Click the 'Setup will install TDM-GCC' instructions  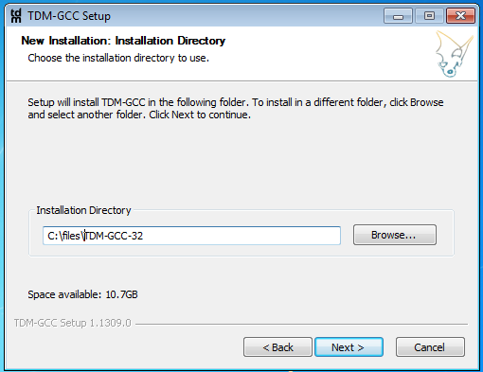[236, 109]
